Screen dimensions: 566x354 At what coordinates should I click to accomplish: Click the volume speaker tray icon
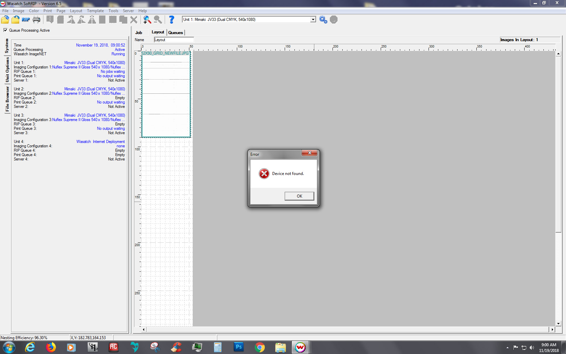point(532,348)
